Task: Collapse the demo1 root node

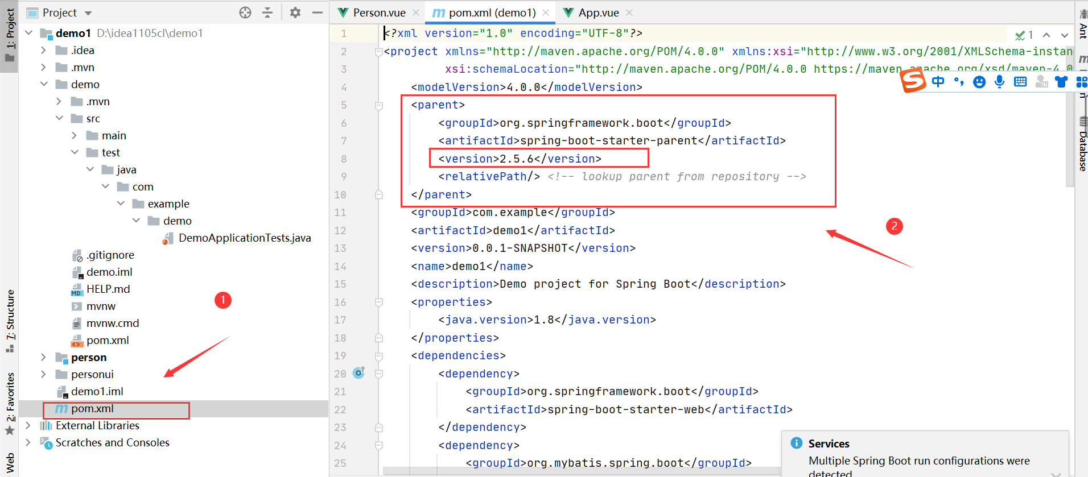Action: click(x=28, y=33)
